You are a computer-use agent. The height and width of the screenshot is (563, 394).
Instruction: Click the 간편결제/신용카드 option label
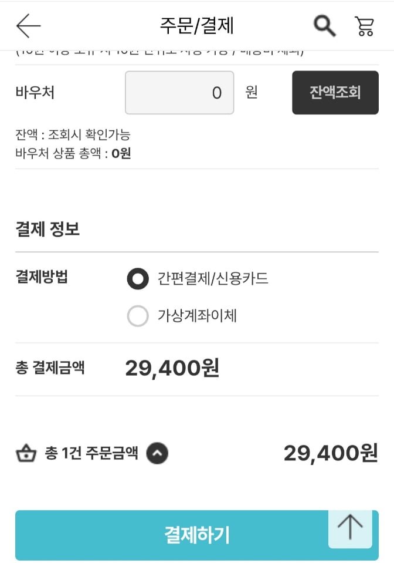[x=212, y=279]
